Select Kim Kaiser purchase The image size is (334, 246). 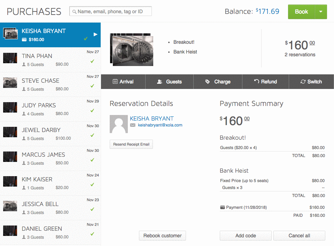pyautogui.click(x=50, y=183)
